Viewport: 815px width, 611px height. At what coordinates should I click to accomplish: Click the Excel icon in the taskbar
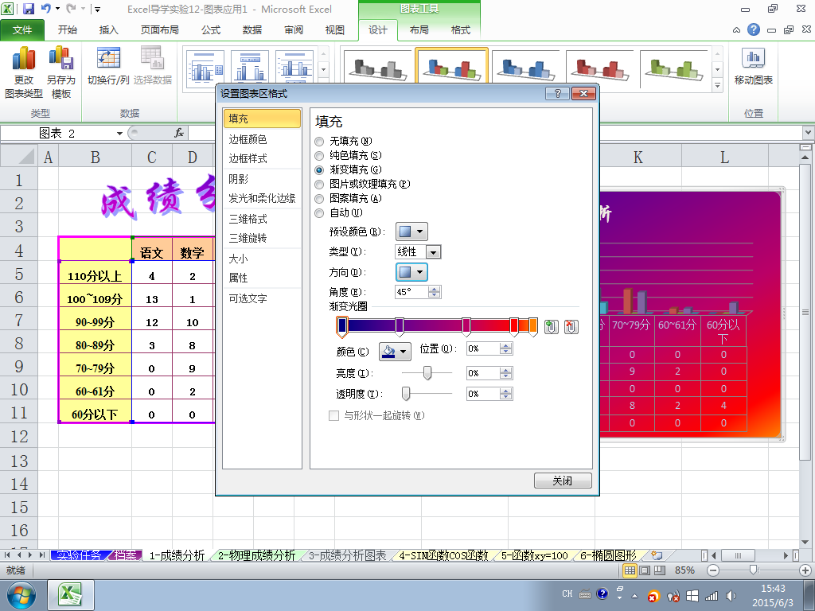coord(71,595)
